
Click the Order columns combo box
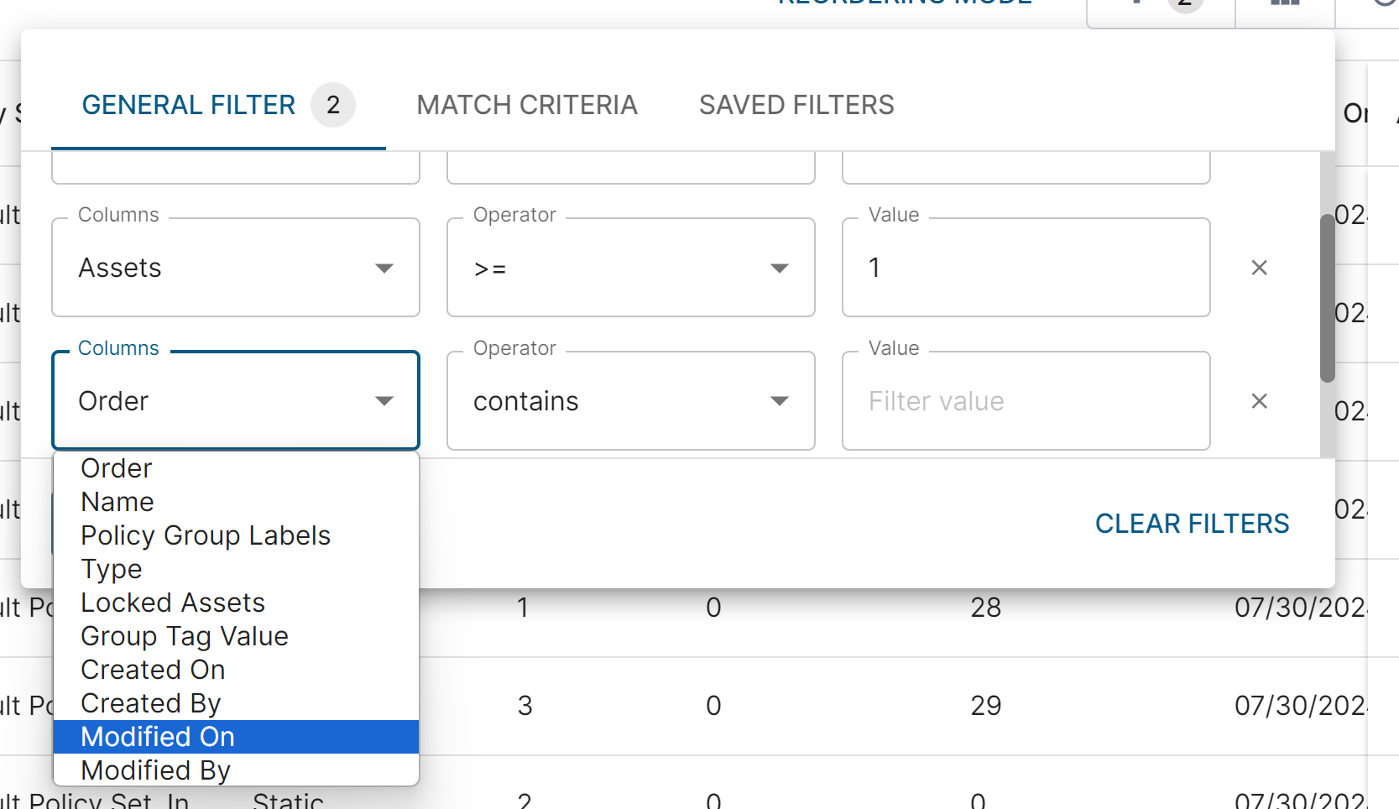[x=235, y=401]
